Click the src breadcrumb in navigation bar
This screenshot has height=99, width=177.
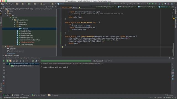(x=18, y=4)
